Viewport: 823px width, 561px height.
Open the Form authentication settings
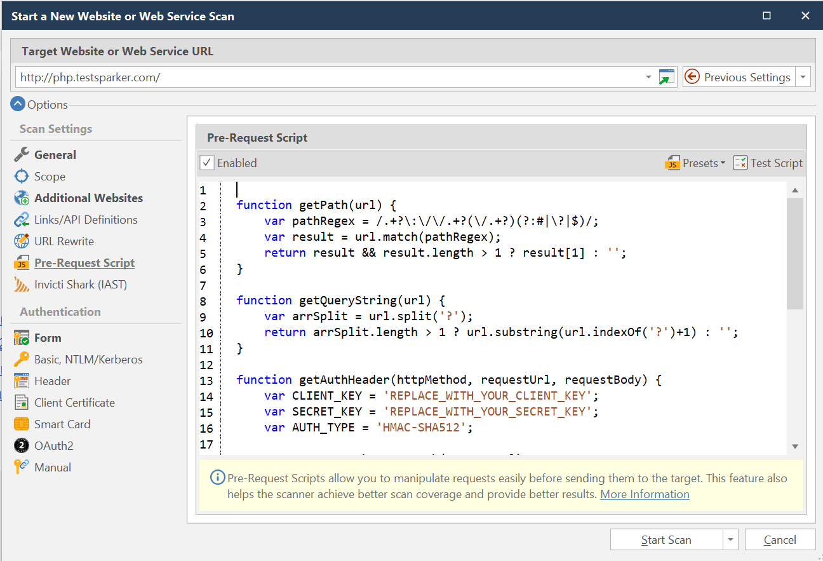(48, 337)
